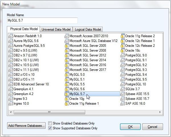Select the MySQL 5.6 icon
Screen dimensions: 171x137
pyautogui.click(x=67, y=89)
